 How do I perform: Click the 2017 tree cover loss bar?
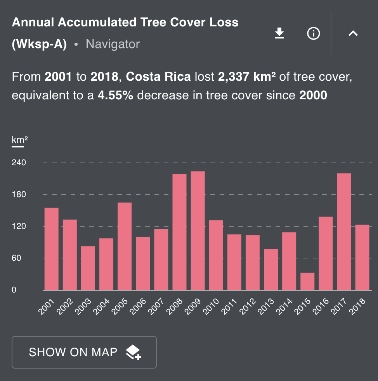(x=344, y=232)
